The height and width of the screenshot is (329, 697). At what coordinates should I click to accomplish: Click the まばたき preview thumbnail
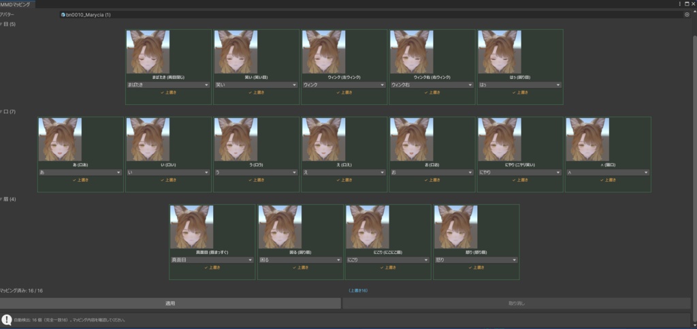pyautogui.click(x=148, y=52)
